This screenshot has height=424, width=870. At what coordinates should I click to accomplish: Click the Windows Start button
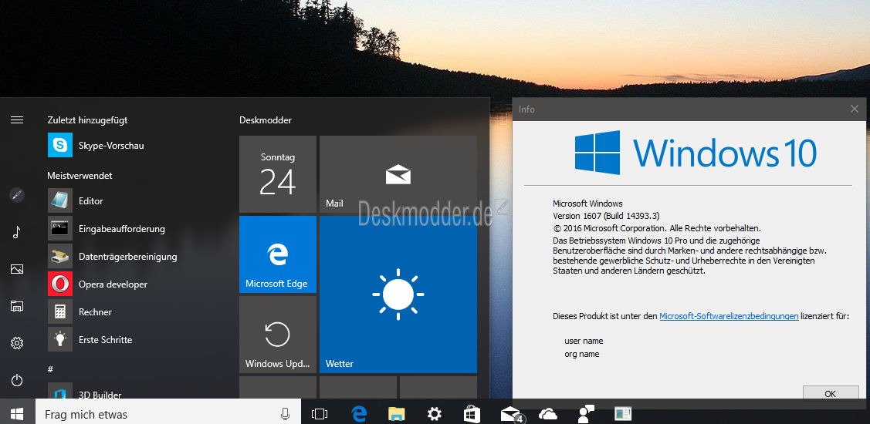pyautogui.click(x=17, y=413)
